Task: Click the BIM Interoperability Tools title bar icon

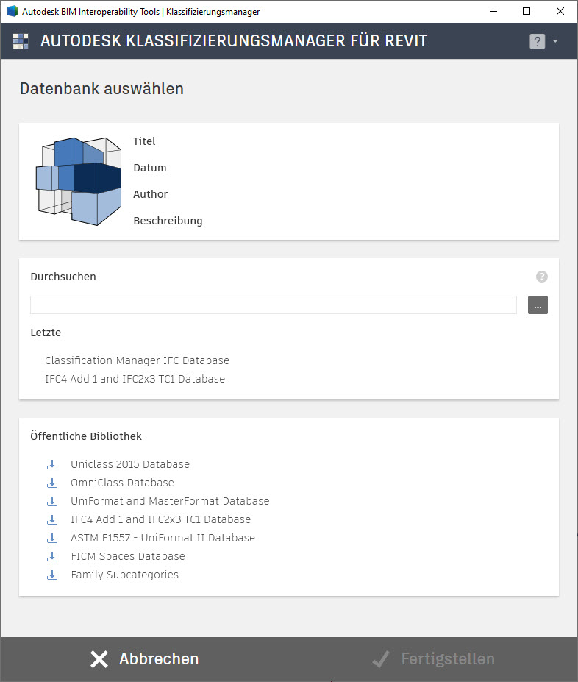Action: [13, 11]
